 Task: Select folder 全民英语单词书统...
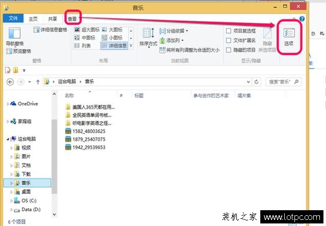tap(88, 115)
